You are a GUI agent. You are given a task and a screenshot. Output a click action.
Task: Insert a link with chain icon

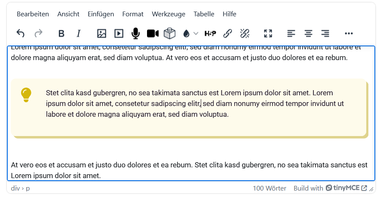pyautogui.click(x=227, y=33)
